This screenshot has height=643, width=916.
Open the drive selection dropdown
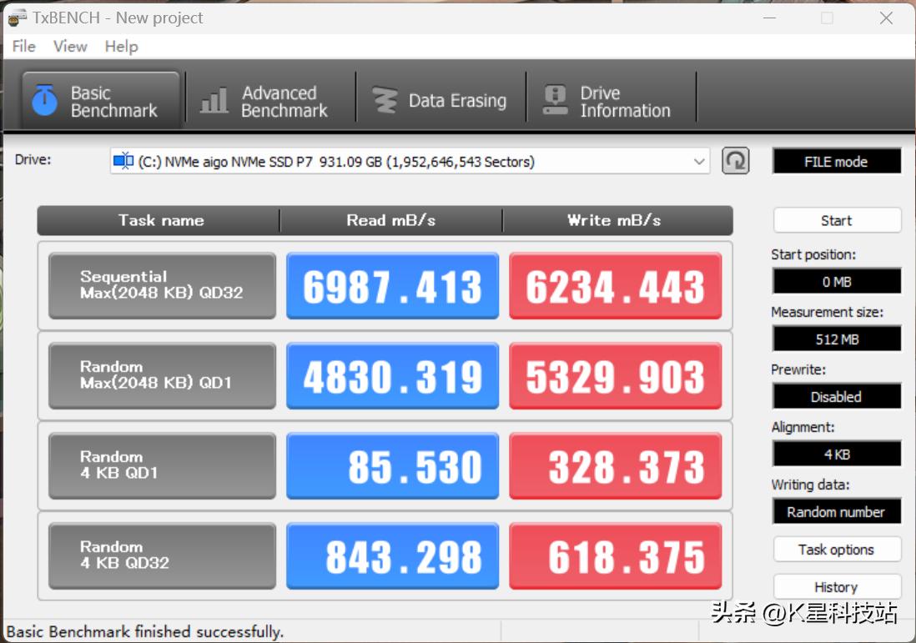(x=700, y=161)
